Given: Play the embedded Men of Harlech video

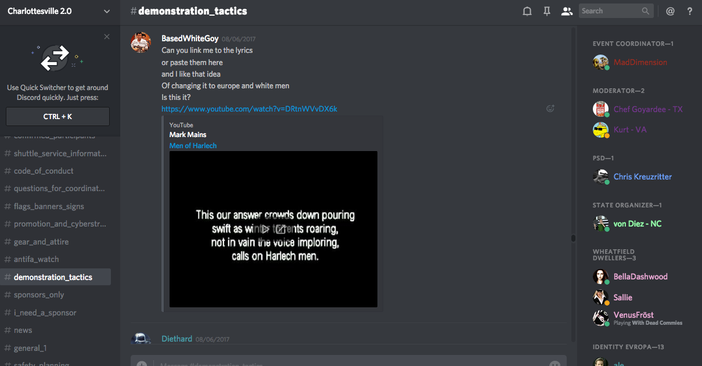Looking at the screenshot, I should tap(265, 229).
